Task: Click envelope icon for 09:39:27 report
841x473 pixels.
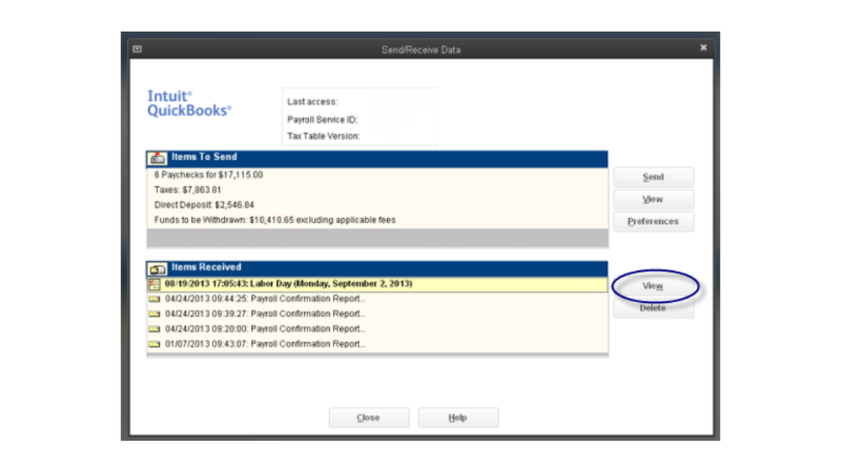Action: coord(154,314)
